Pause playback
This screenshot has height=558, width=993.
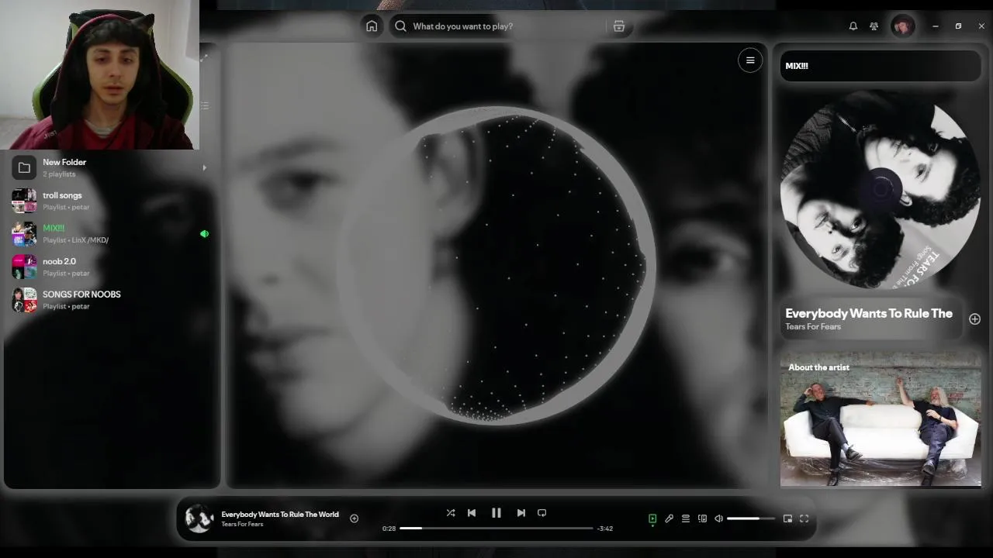click(x=496, y=513)
